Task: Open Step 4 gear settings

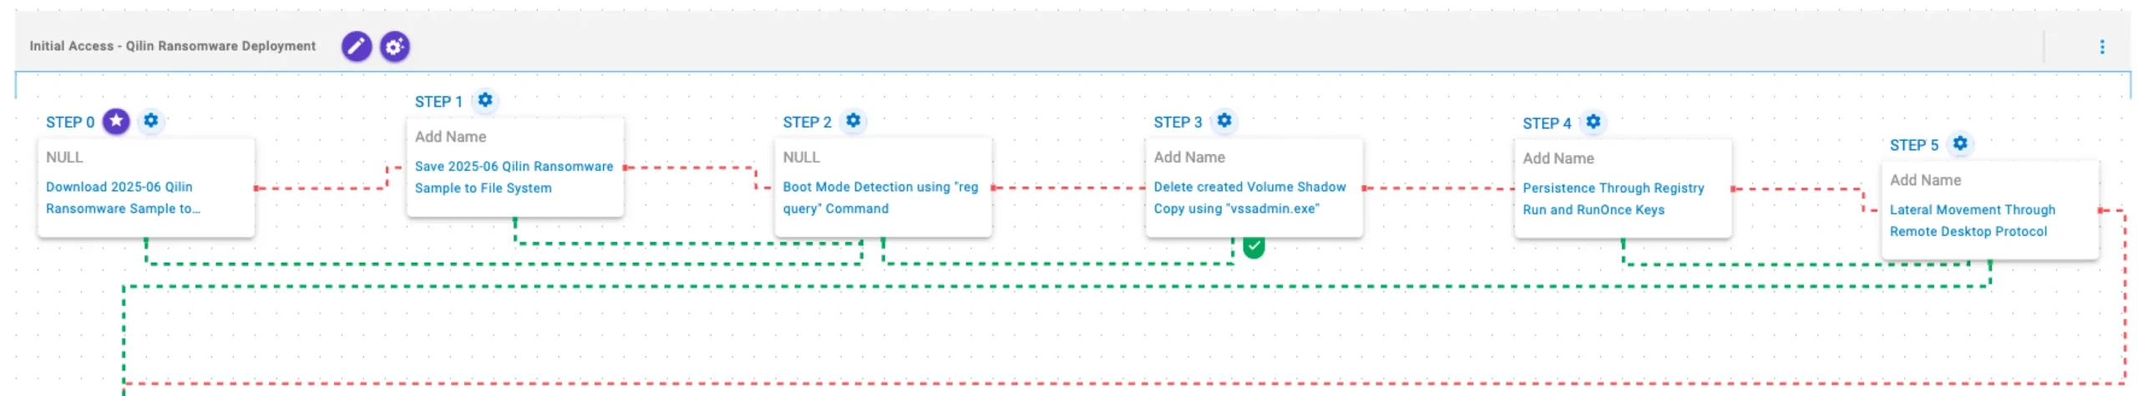Action: pyautogui.click(x=1593, y=123)
